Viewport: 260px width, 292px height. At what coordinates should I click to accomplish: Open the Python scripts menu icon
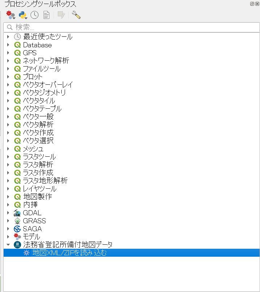pyautogui.click(x=23, y=15)
